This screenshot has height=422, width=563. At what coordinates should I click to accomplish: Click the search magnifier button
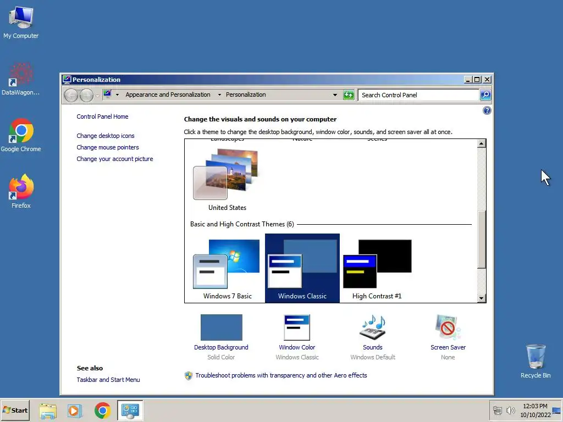coord(485,95)
